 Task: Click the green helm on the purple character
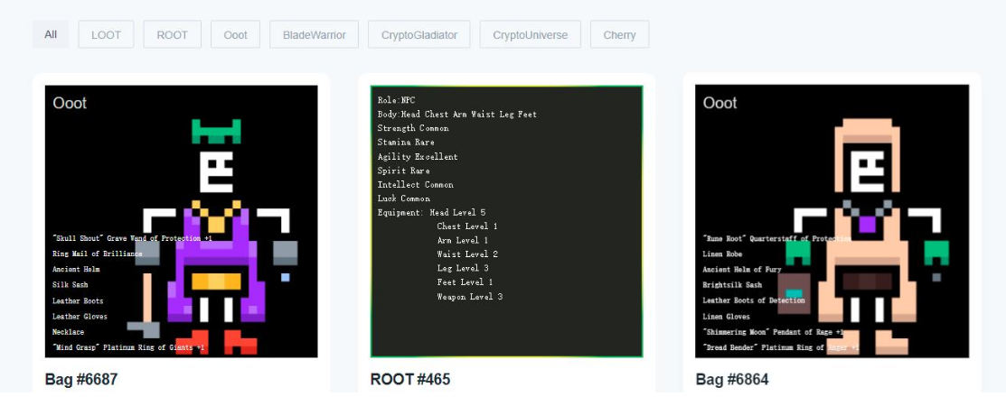pos(216,132)
